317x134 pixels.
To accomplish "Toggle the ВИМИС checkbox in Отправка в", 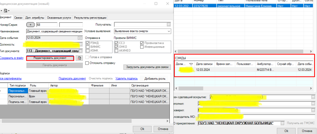I will pos(88,47).
